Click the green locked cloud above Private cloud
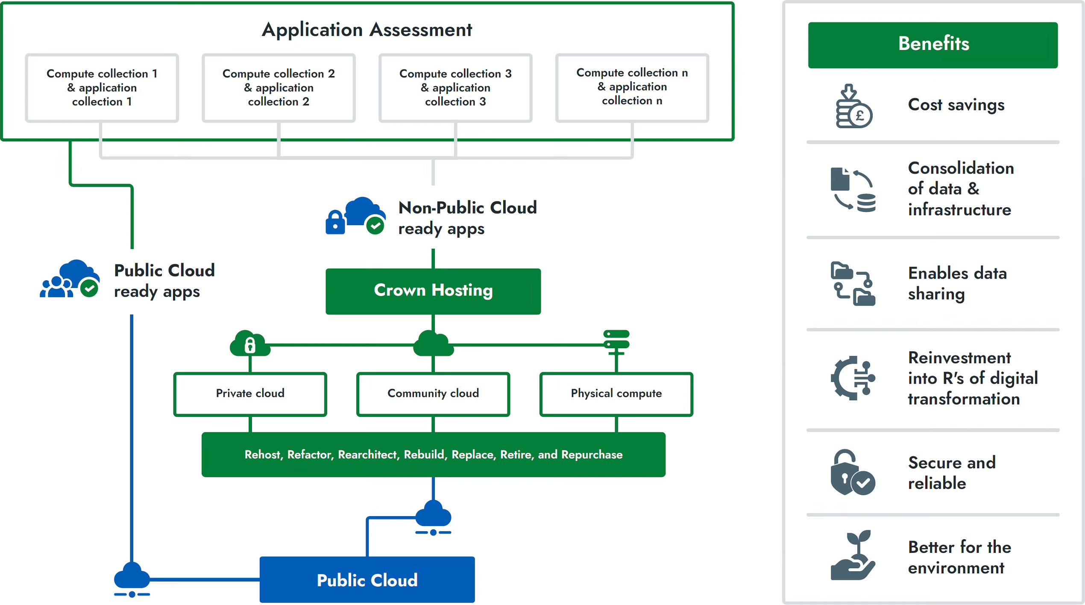This screenshot has height=605, width=1085. click(x=250, y=343)
